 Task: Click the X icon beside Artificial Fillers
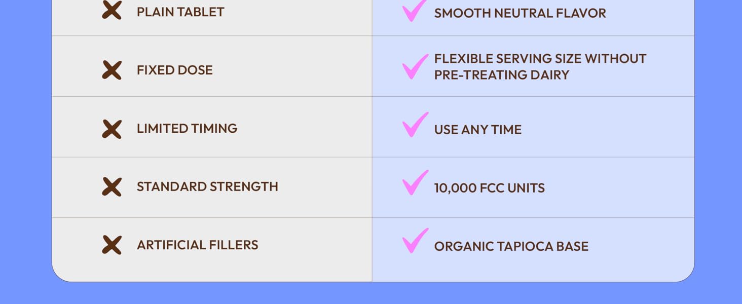tap(112, 245)
